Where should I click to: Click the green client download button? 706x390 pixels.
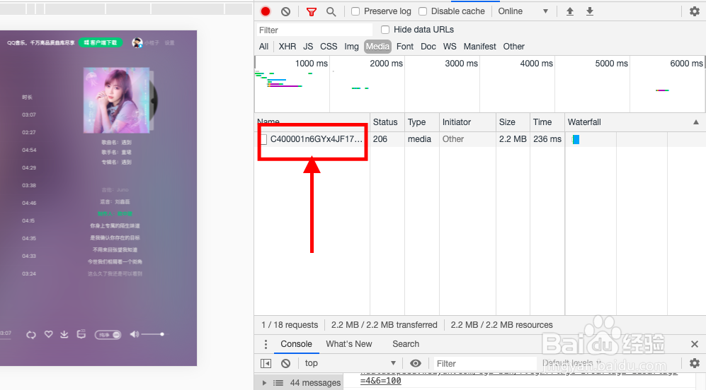point(101,42)
